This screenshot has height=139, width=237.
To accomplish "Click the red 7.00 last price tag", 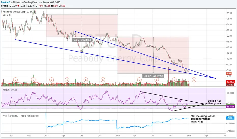I will coord(229,73).
